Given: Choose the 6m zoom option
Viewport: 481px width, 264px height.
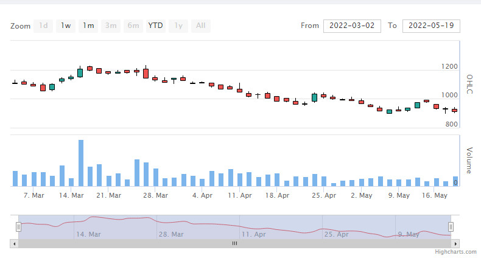Looking at the screenshot, I should click(x=133, y=26).
